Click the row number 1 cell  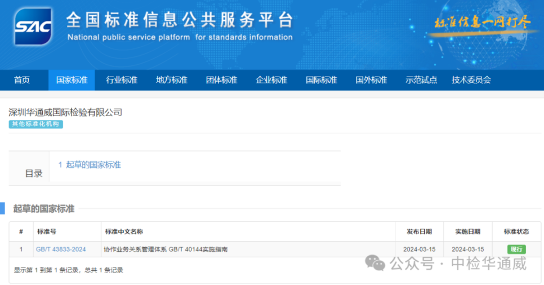pyautogui.click(x=21, y=250)
